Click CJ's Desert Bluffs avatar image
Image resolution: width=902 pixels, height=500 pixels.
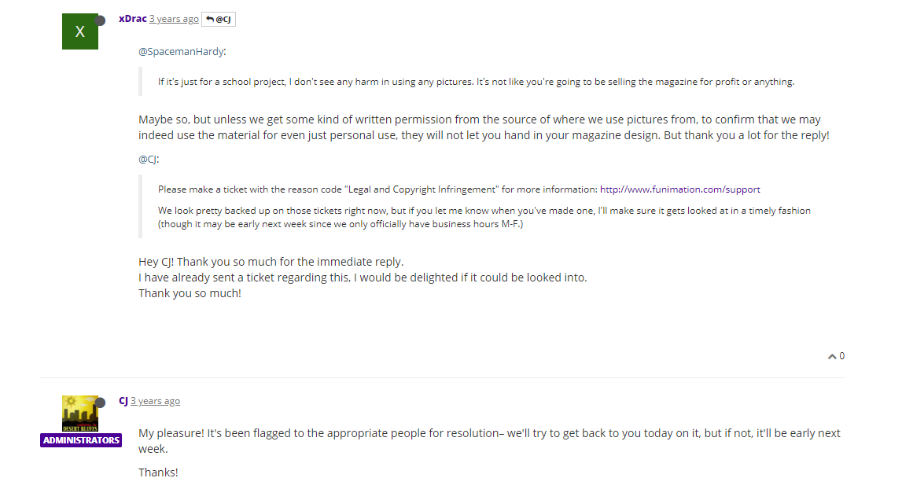(79, 414)
